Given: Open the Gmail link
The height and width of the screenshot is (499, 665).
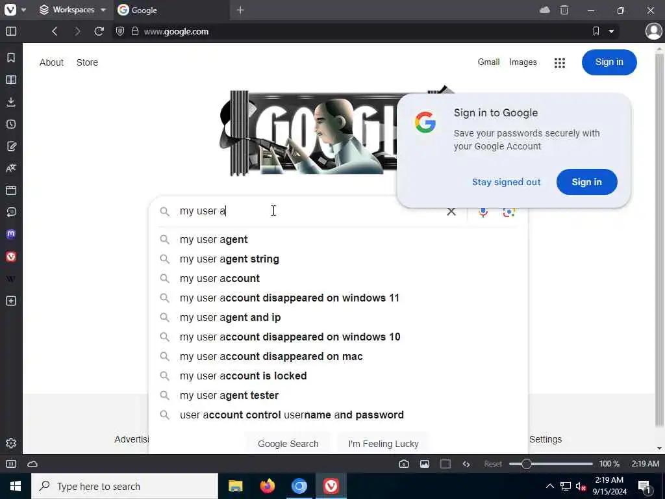Looking at the screenshot, I should (x=488, y=62).
